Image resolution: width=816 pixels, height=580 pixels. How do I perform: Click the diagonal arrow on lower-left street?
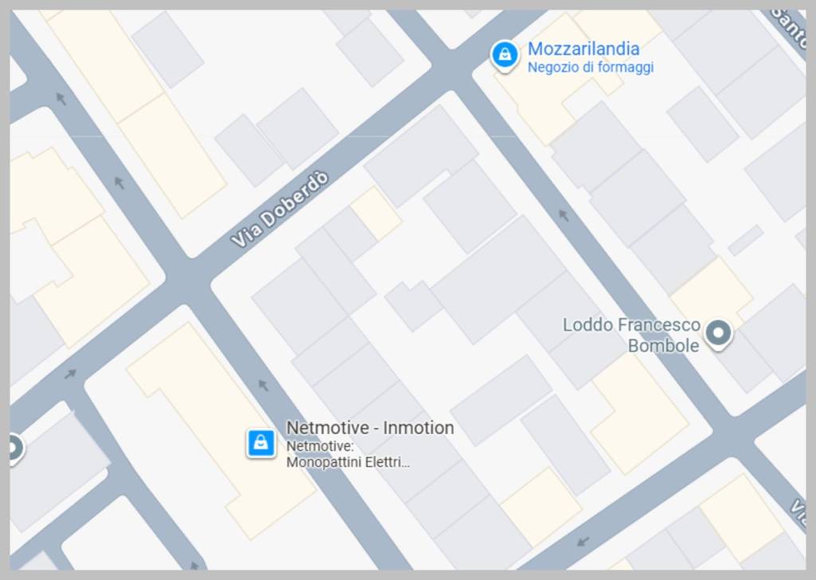[70, 374]
